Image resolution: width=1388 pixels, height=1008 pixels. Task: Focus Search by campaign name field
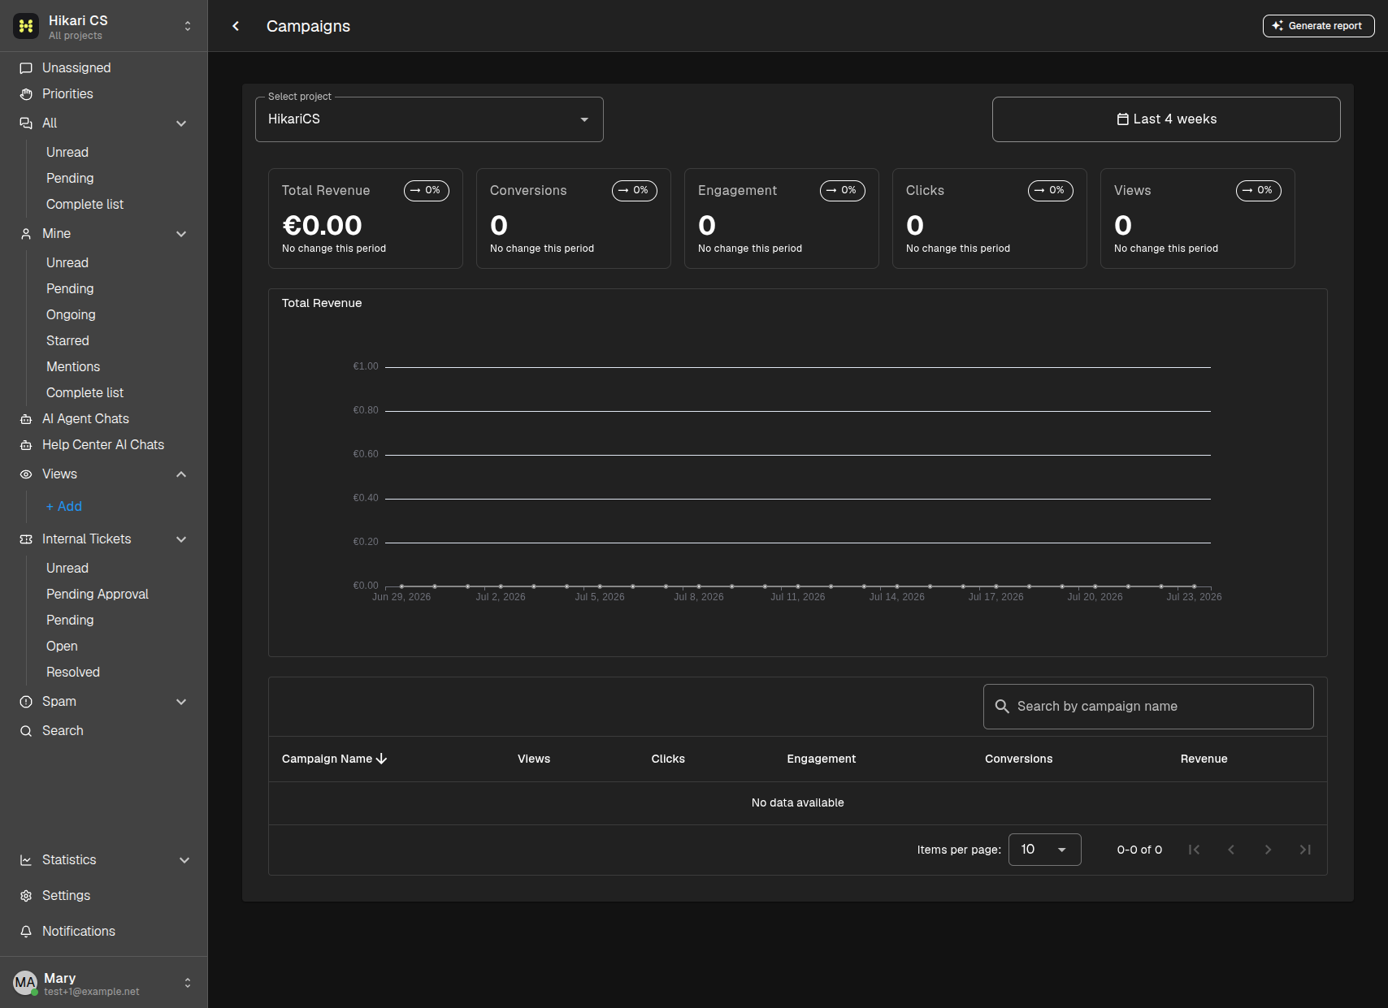[1148, 707]
